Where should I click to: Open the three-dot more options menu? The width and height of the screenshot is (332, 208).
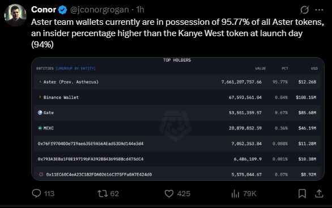tap(319, 10)
